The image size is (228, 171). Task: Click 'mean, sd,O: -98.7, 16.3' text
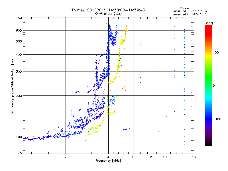pos(190,11)
